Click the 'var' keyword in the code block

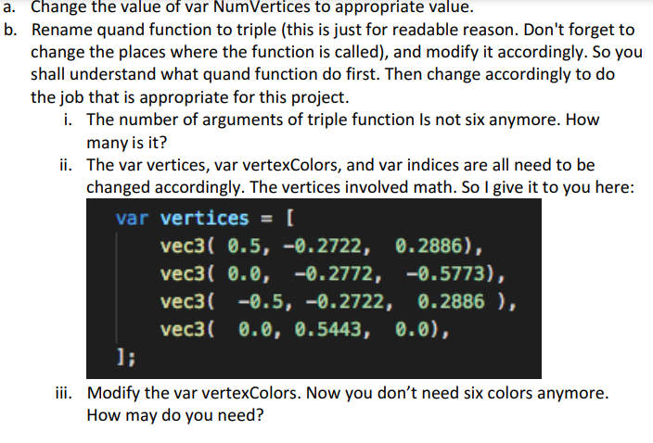[132, 218]
